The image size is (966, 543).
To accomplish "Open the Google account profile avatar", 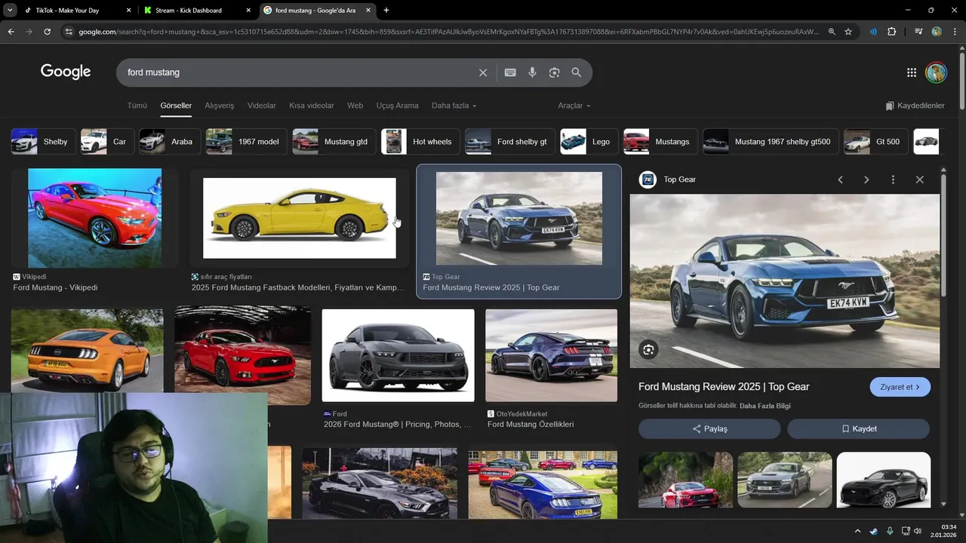I will (936, 72).
